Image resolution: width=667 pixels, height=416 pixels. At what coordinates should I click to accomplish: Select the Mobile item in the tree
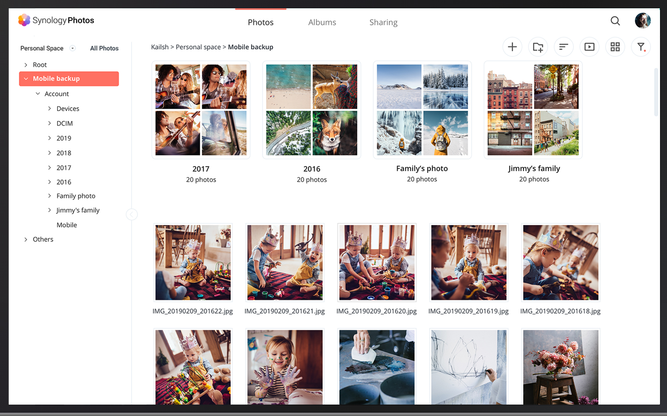click(67, 225)
